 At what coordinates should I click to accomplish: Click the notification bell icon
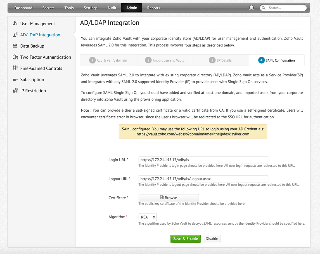pyautogui.click(x=251, y=8)
